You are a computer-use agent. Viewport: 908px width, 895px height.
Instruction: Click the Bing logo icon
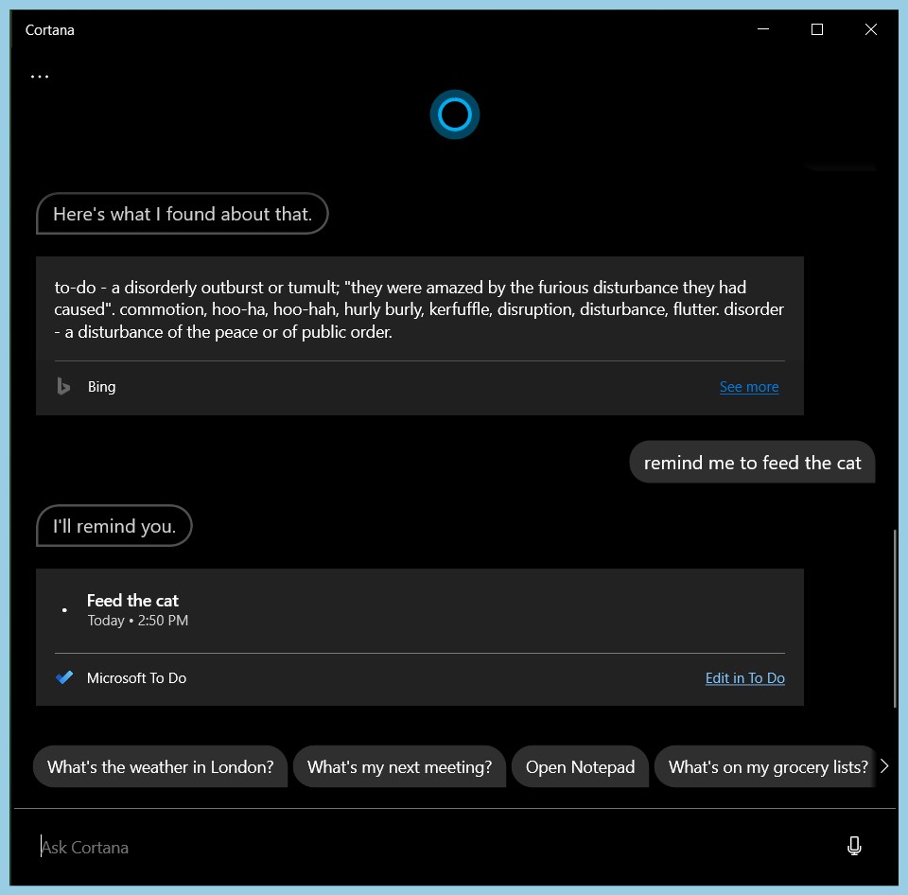click(63, 386)
